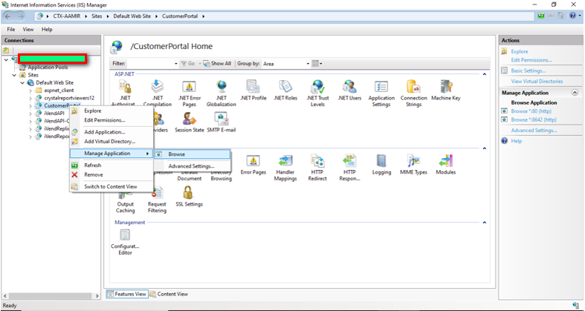Viewport: 585px width, 311px height.
Task: Open .NET Compilation feature
Action: click(158, 93)
